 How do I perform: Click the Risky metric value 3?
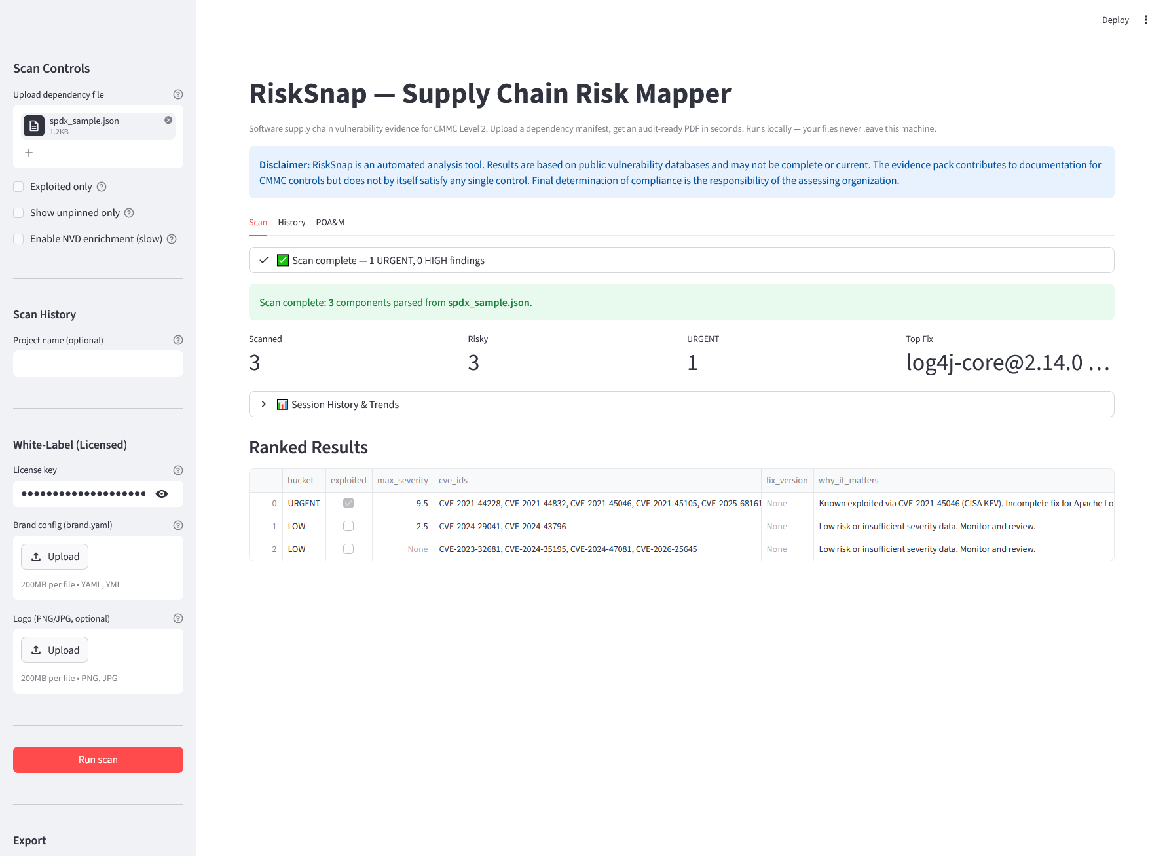pyautogui.click(x=473, y=362)
